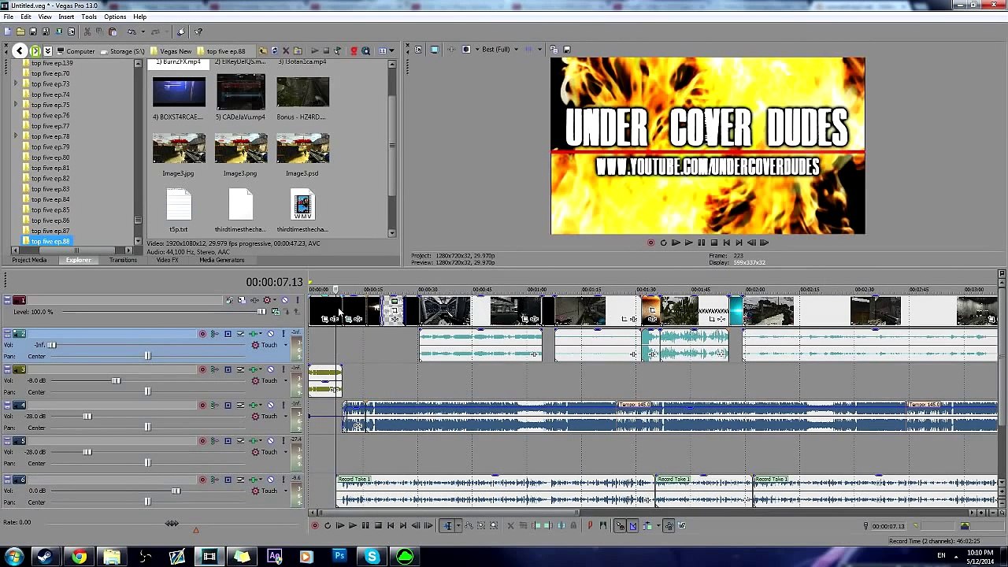Viewport: 1008px width, 567px height.
Task: Toggle Enable Snapping in the timeline toolbar
Action: coord(620,526)
